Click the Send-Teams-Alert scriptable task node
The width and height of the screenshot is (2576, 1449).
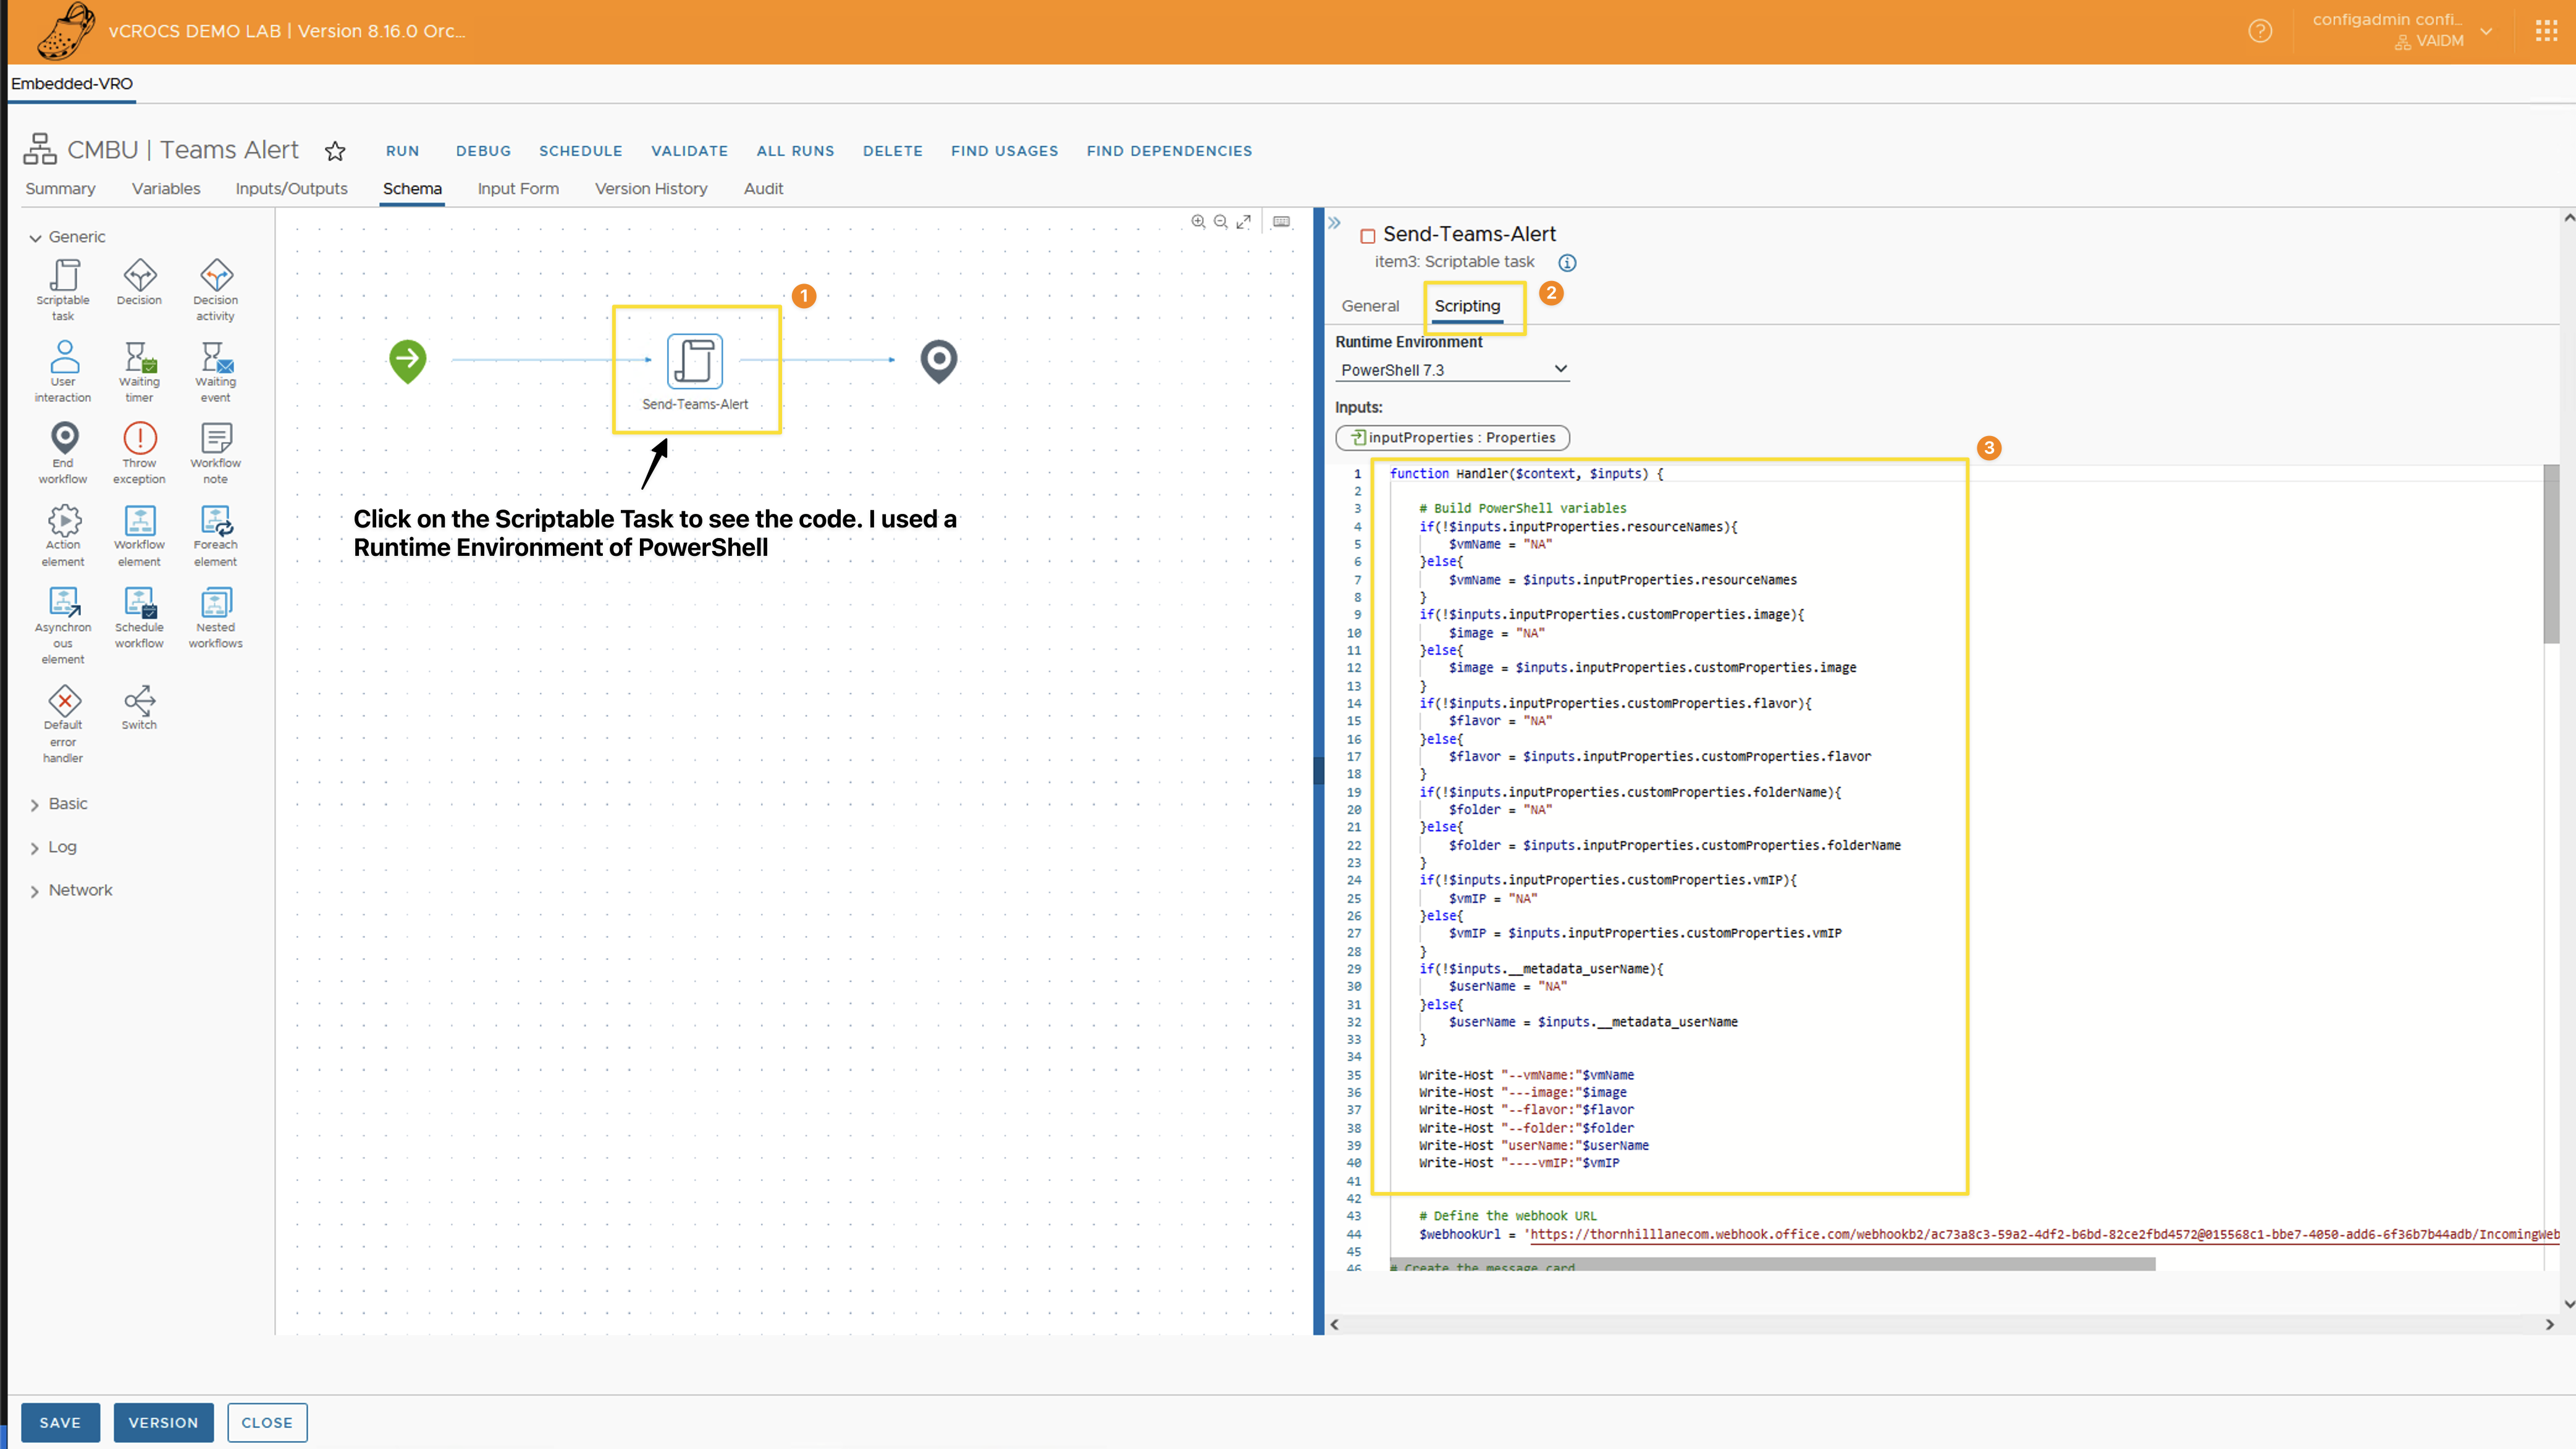695,361
